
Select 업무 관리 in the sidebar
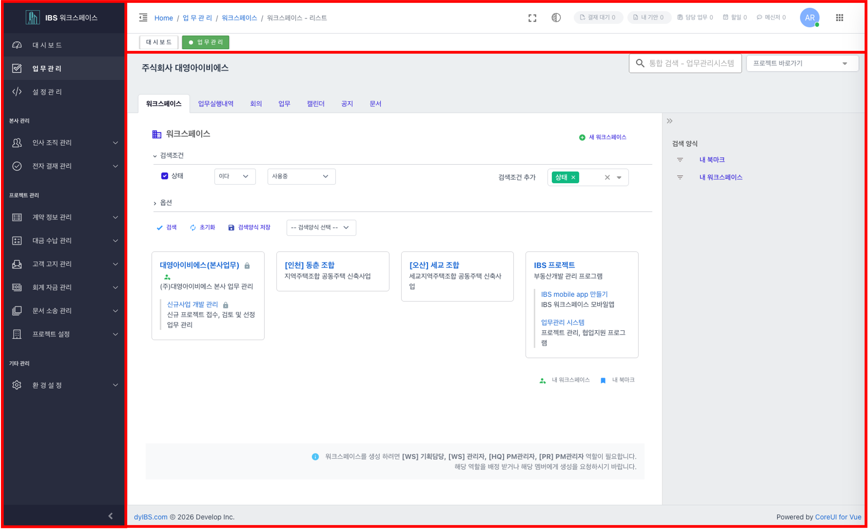(64, 68)
